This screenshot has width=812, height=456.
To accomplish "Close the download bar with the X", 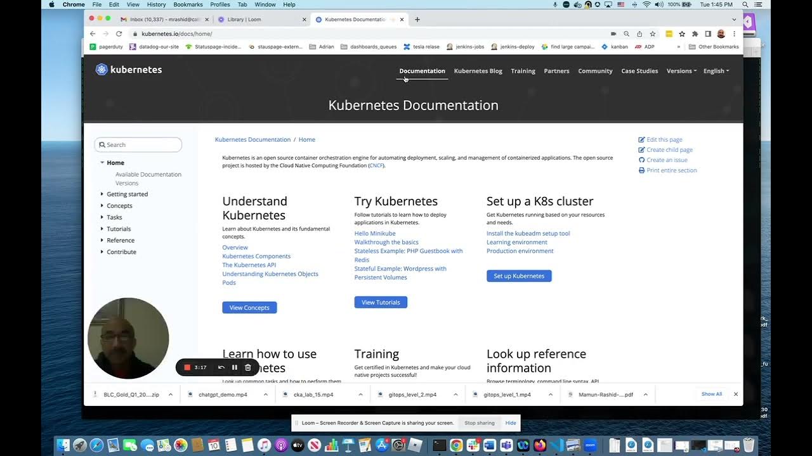I will click(736, 394).
